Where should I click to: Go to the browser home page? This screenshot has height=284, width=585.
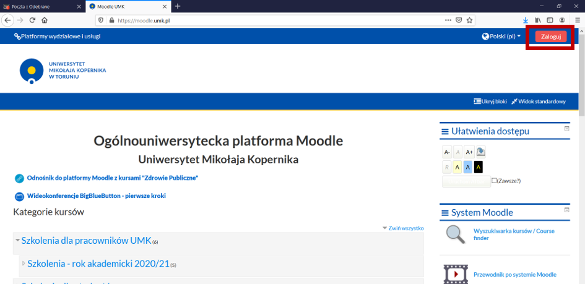point(45,20)
